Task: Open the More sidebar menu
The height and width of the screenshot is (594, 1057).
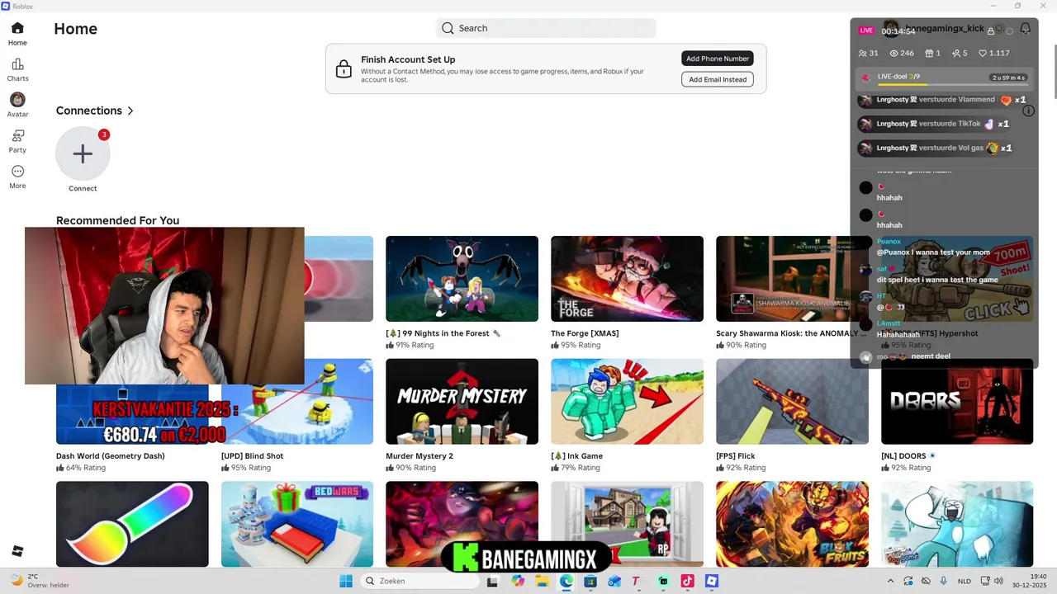Action: pyautogui.click(x=17, y=177)
